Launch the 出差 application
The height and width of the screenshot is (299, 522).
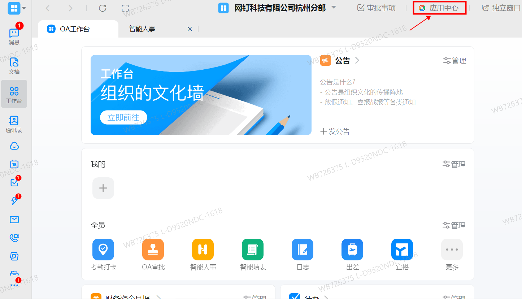click(x=352, y=253)
